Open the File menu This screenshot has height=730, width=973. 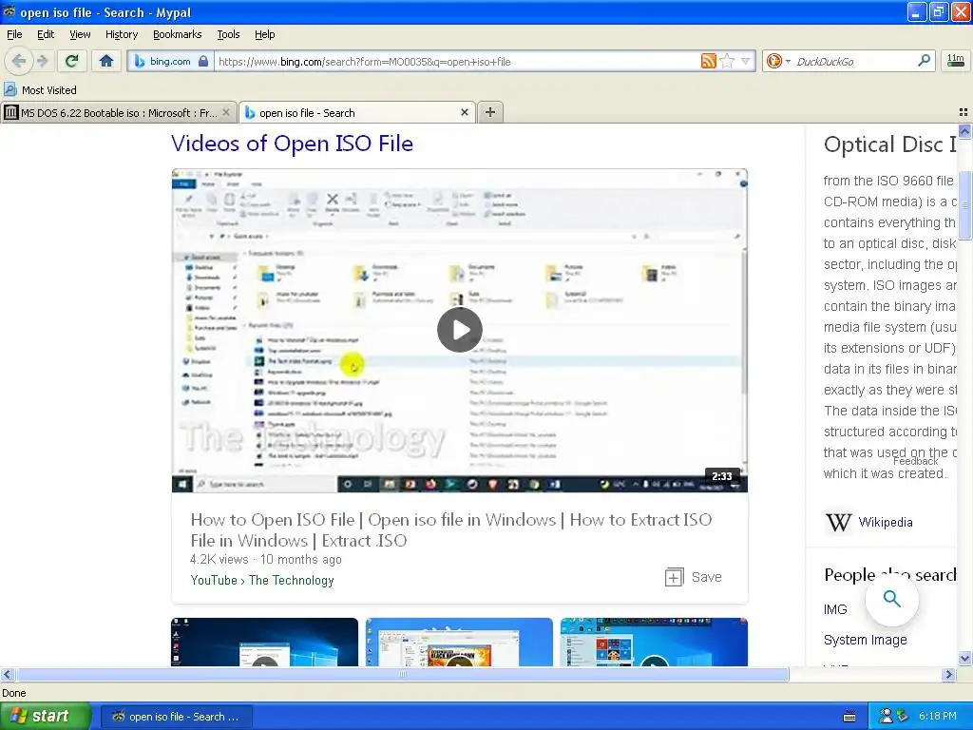pyautogui.click(x=14, y=34)
